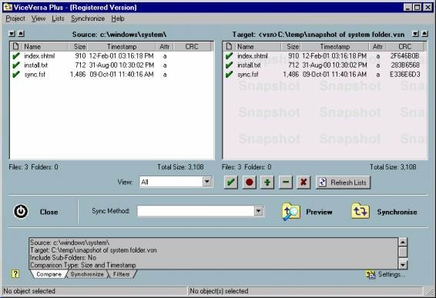Viewport: 436px width, 298px height.
Task: Click the info box scroll up arrow
Action: (403, 242)
